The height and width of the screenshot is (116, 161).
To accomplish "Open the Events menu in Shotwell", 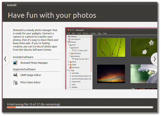I will pyautogui.click(x=93, y=33).
